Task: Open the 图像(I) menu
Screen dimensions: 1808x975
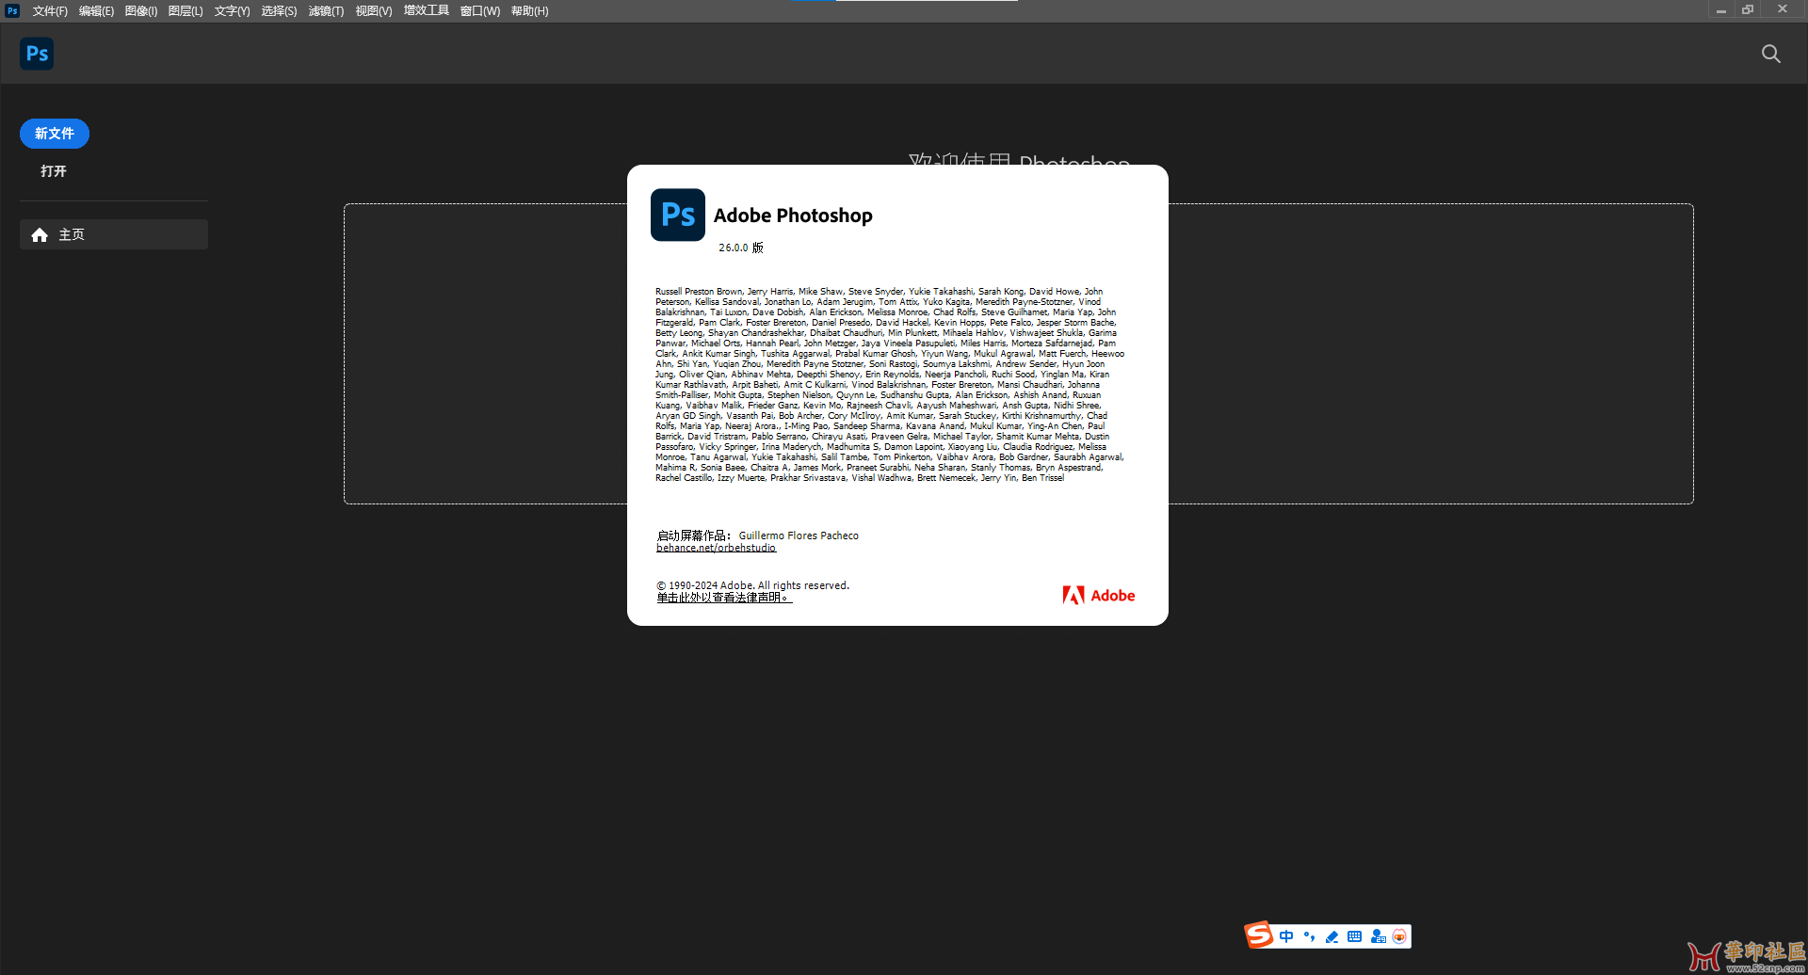Action: 141,11
